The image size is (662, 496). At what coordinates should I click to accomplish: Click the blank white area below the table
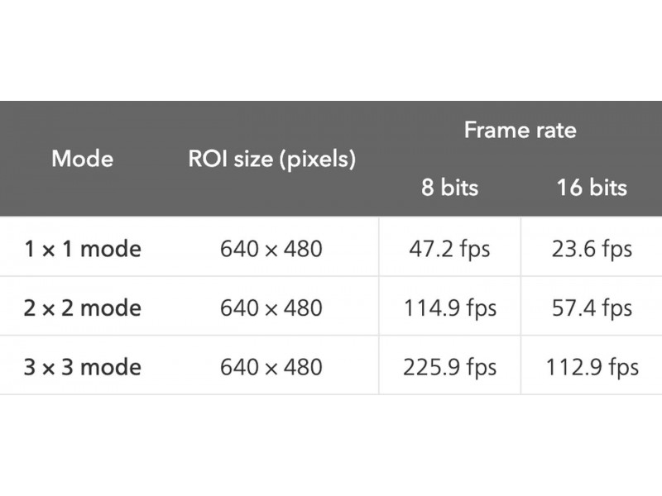coord(331,446)
